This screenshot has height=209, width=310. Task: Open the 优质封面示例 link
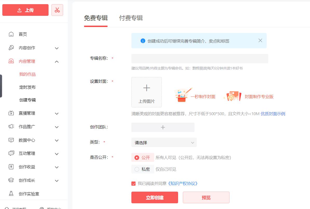click(273, 114)
